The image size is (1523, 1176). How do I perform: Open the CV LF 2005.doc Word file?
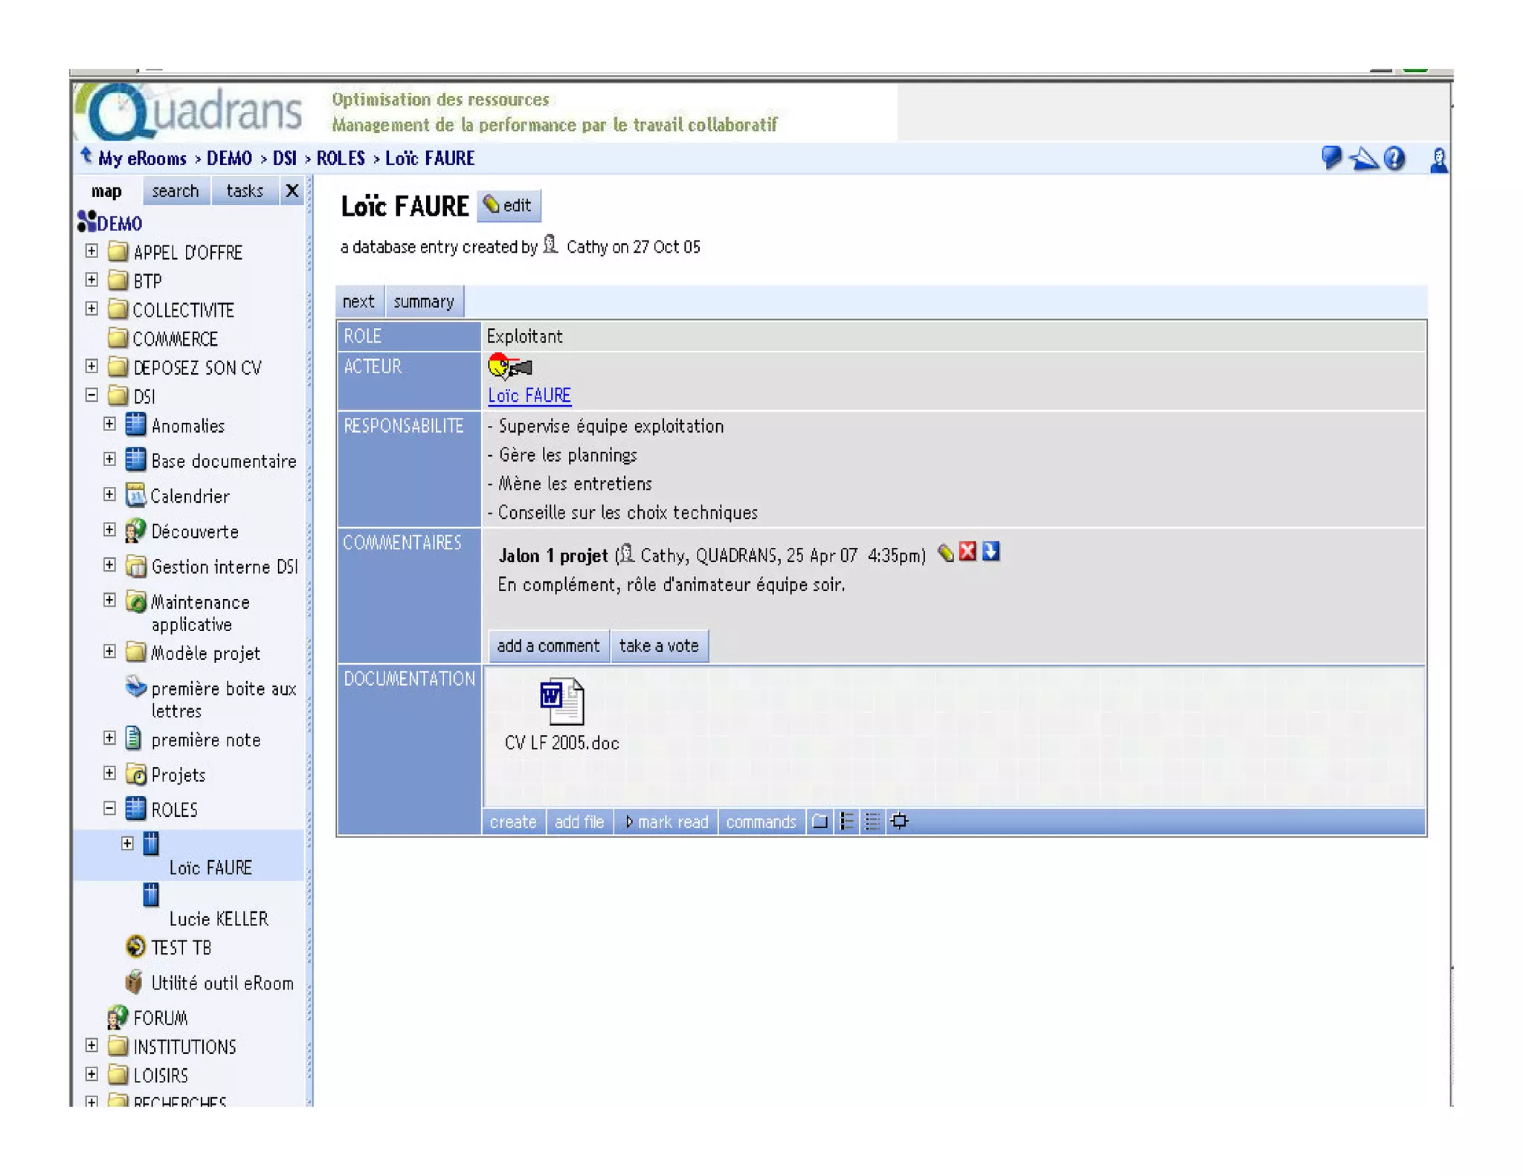(561, 701)
